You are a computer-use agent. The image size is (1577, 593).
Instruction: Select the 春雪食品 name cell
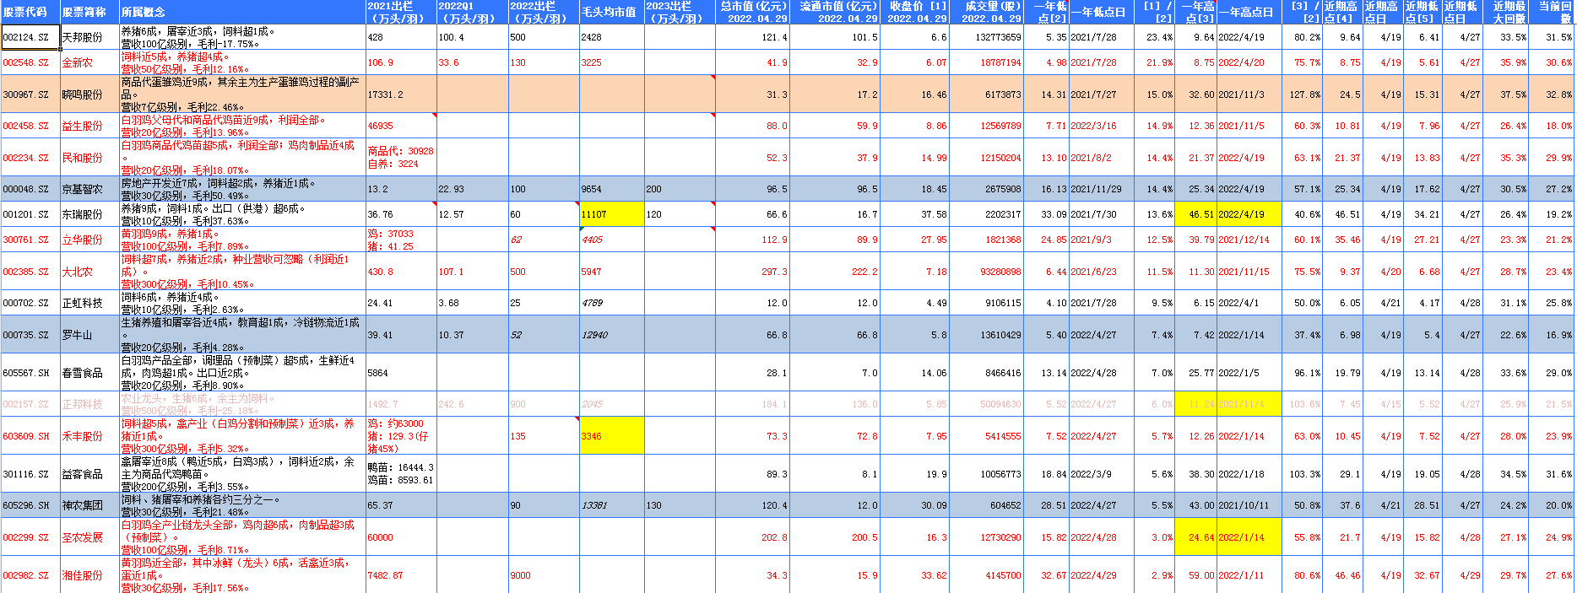[89, 373]
